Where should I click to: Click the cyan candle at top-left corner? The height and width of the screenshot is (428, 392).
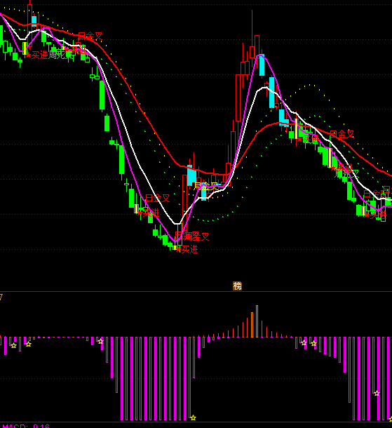[34, 21]
